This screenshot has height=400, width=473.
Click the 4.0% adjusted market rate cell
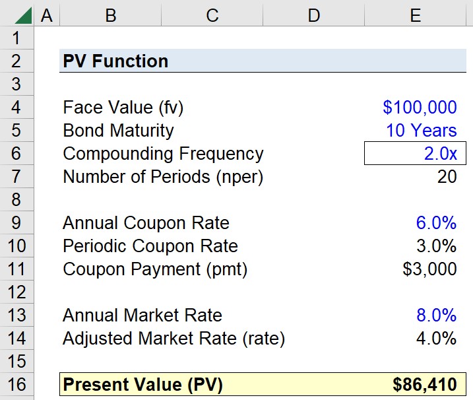click(x=416, y=338)
